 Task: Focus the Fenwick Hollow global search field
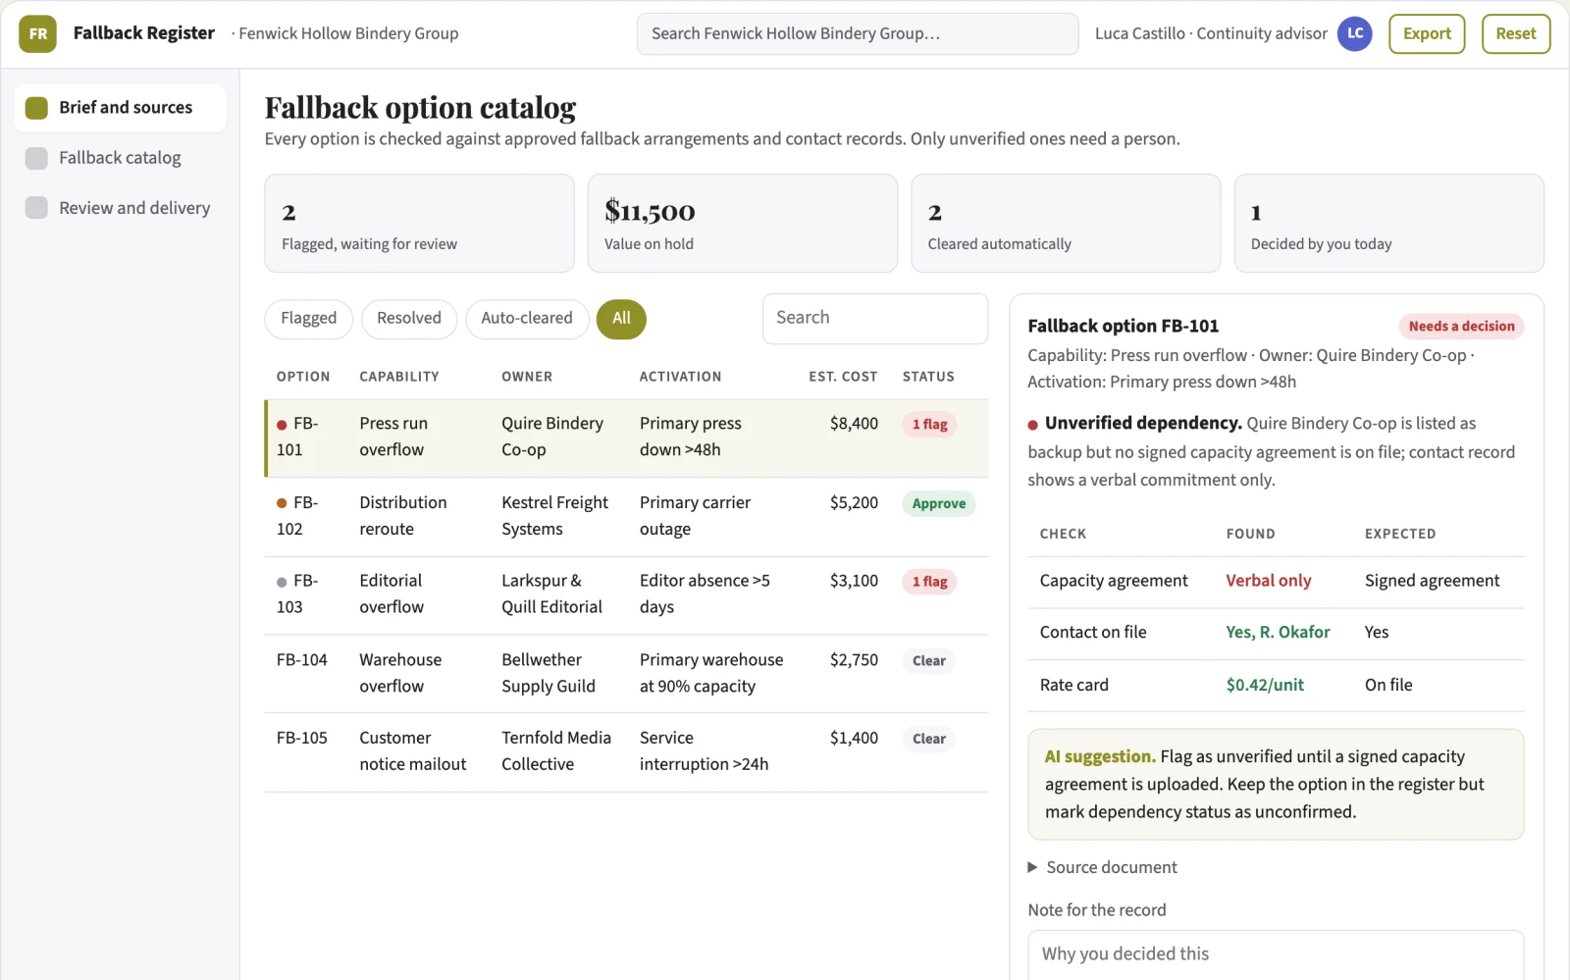858,33
